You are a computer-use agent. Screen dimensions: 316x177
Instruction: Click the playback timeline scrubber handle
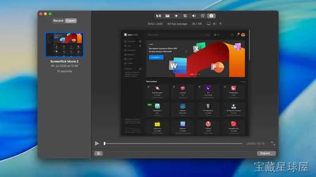click(105, 144)
